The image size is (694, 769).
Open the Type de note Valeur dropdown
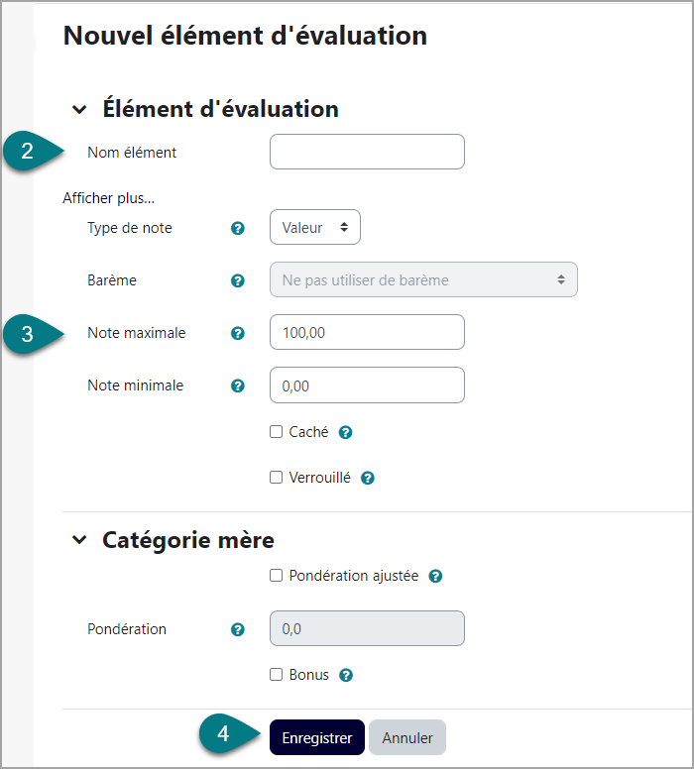(315, 227)
